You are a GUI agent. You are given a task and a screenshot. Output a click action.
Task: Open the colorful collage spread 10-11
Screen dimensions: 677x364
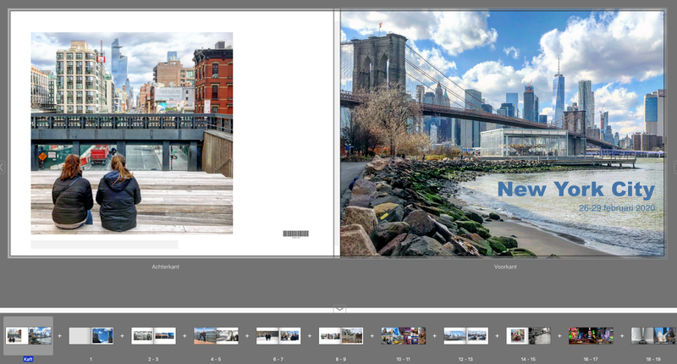coord(404,336)
